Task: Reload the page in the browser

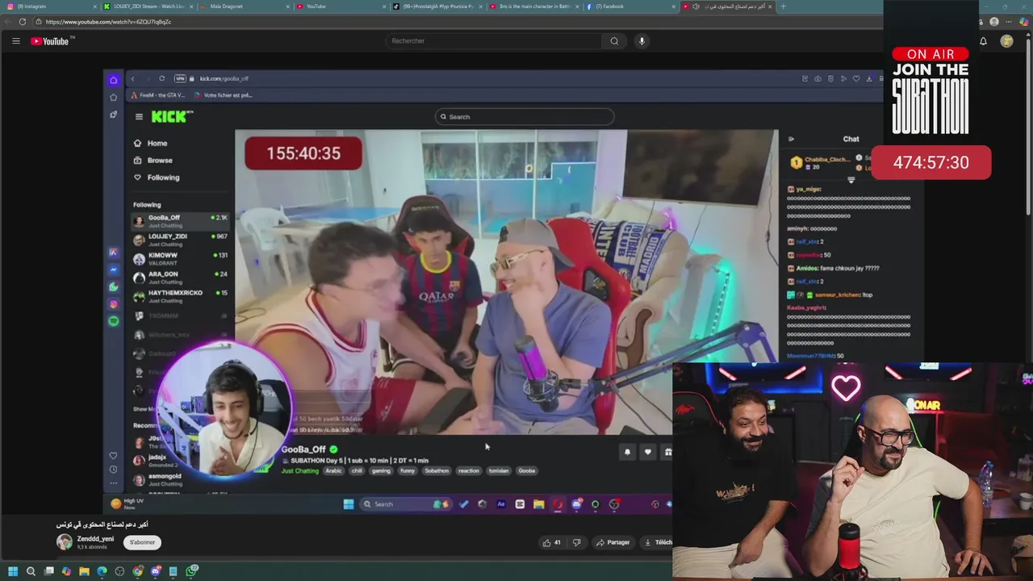Action: click(22, 22)
